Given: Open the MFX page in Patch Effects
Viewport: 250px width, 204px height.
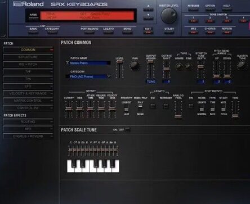Looking at the screenshot, I should (x=28, y=129).
